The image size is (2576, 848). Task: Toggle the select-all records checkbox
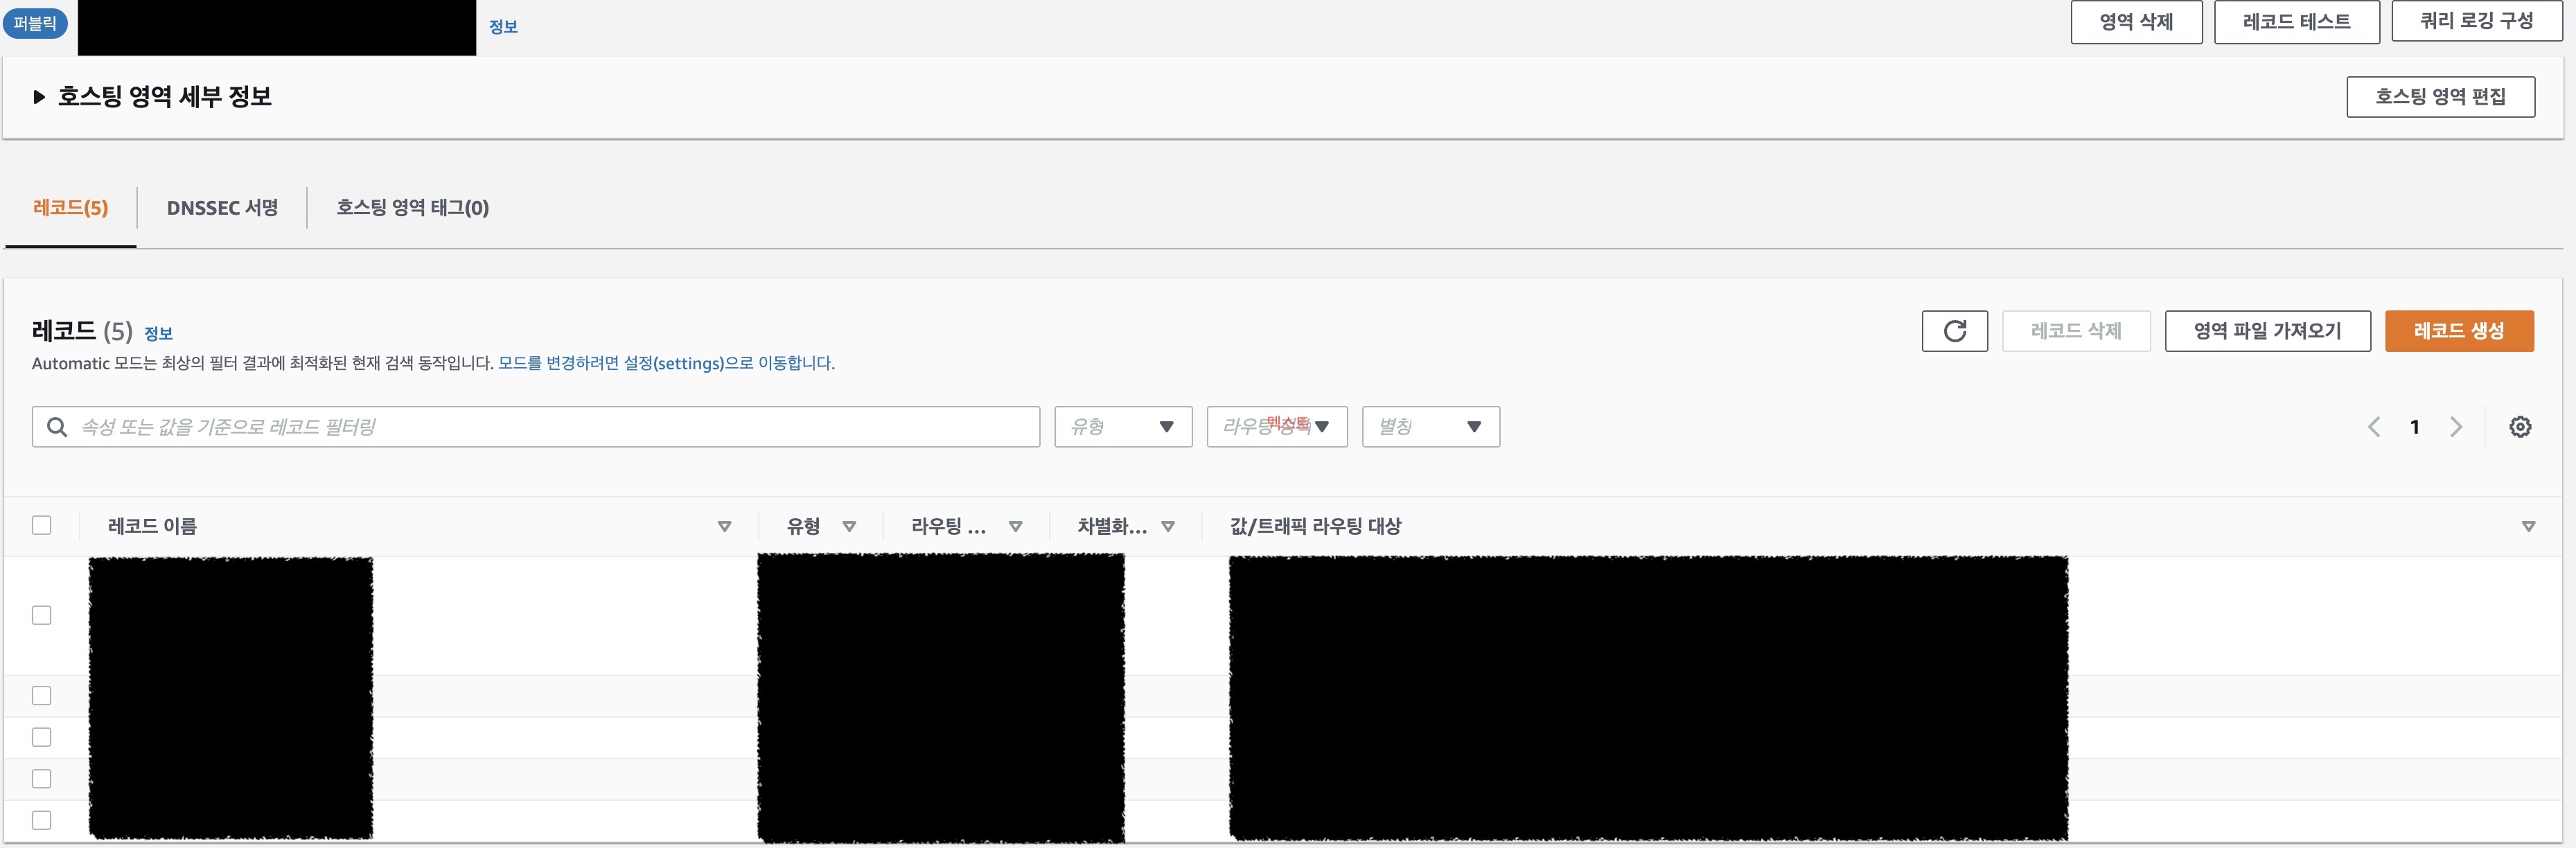pyautogui.click(x=42, y=525)
